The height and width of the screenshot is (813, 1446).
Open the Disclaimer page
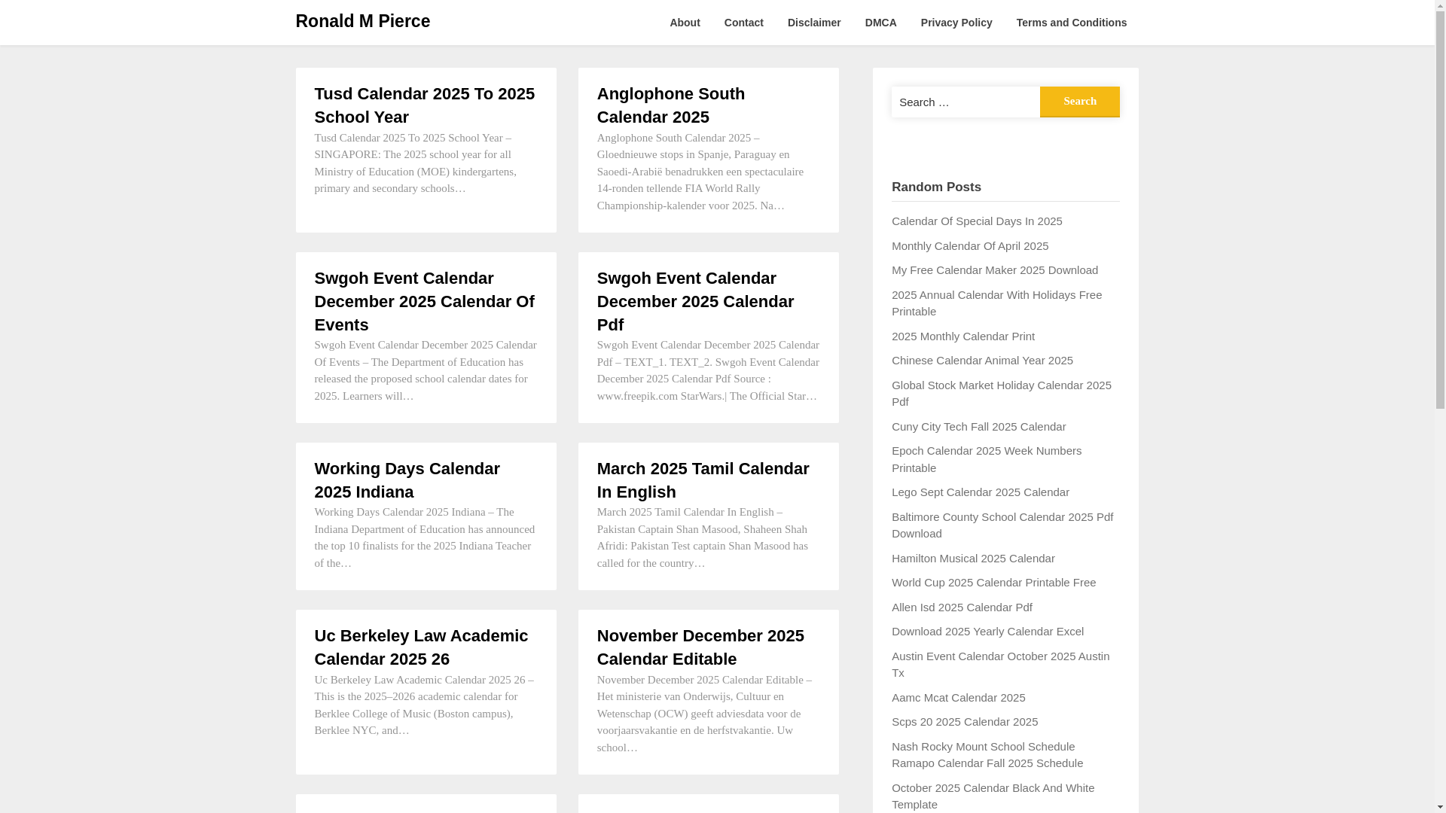(x=814, y=23)
